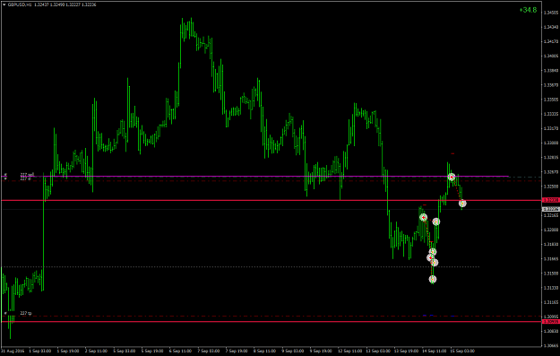Click the 1.34505 price scale label
Viewport: 560px width, 356px height.
point(551,13)
